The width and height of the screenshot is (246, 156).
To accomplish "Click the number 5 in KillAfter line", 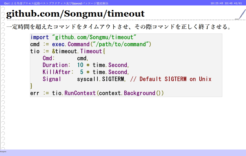I will pos(82,72).
